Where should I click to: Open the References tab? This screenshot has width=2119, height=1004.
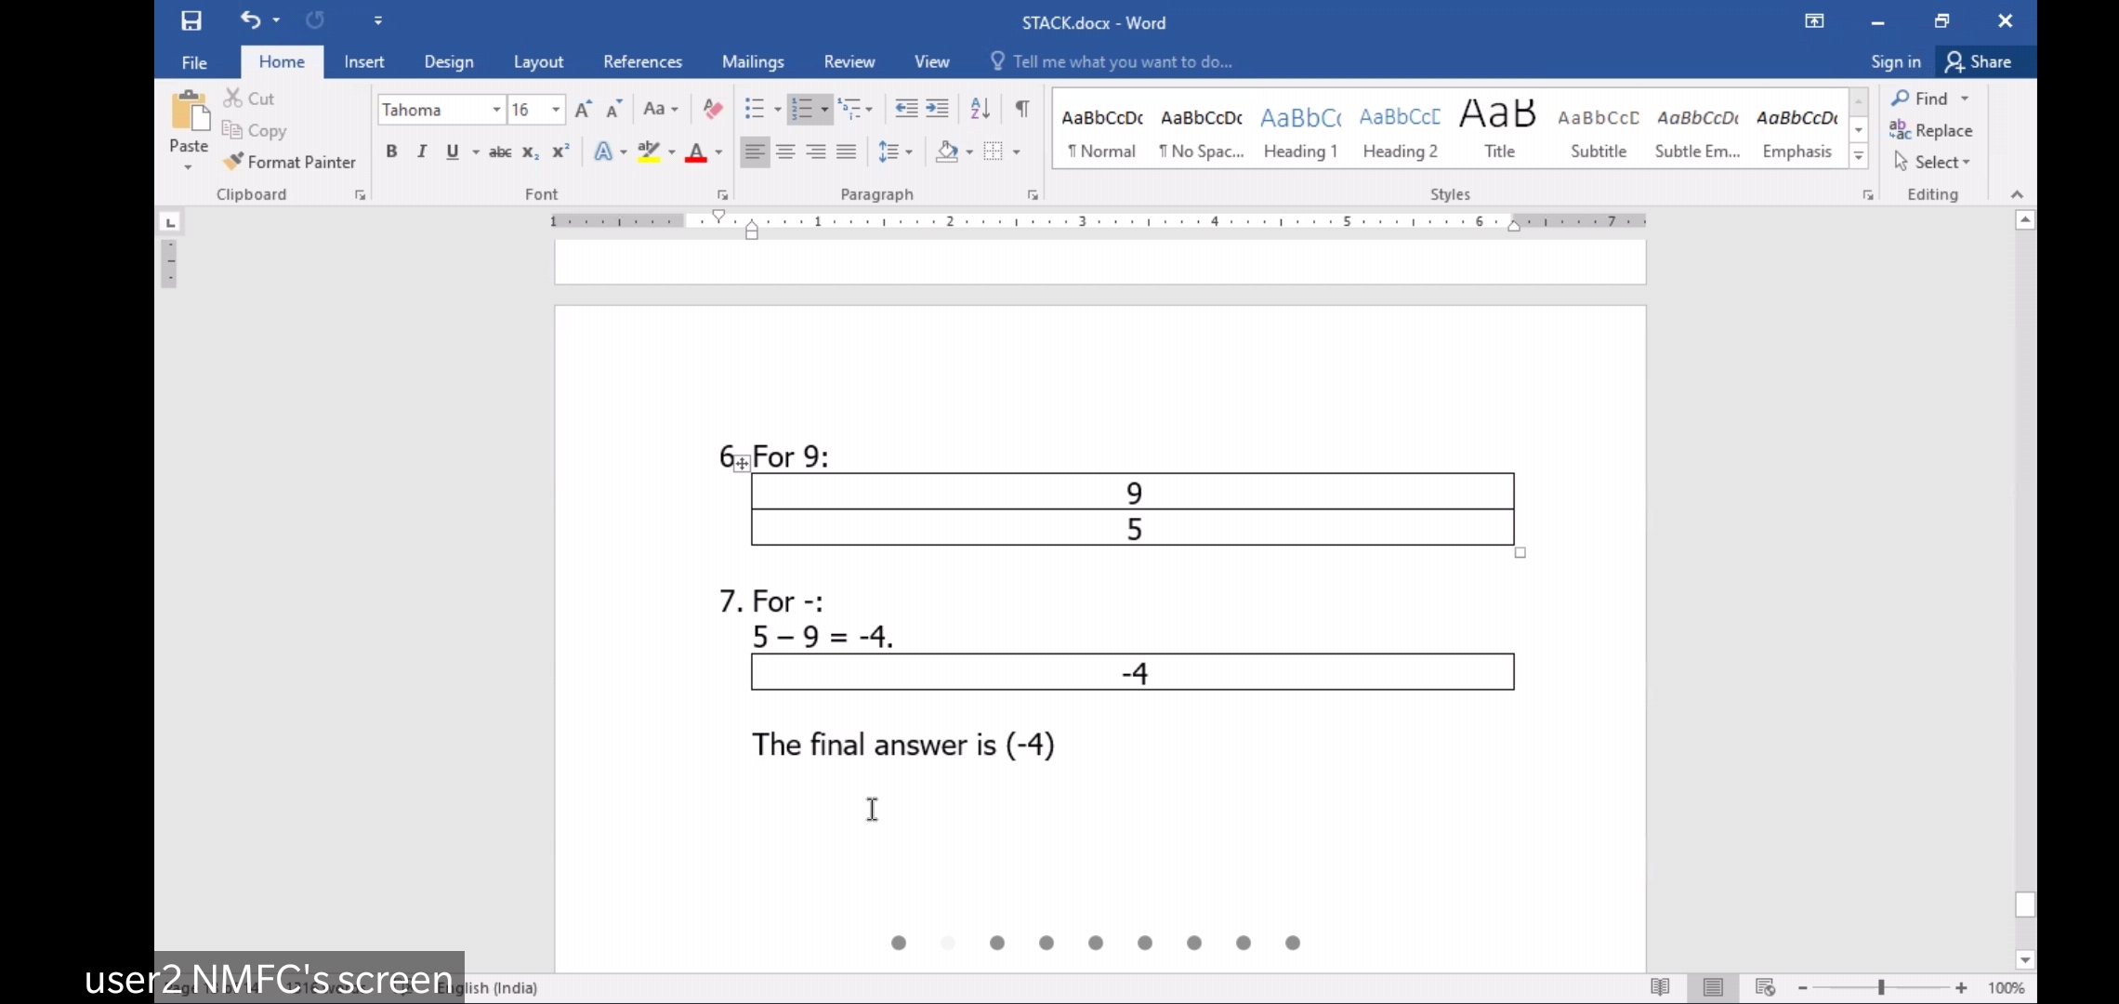click(x=642, y=61)
